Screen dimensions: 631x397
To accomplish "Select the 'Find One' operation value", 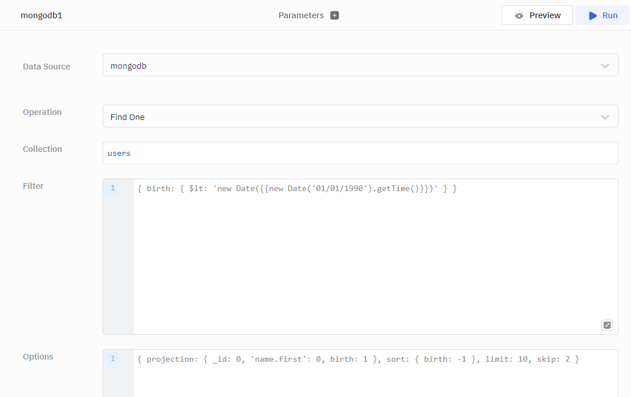I will point(128,117).
